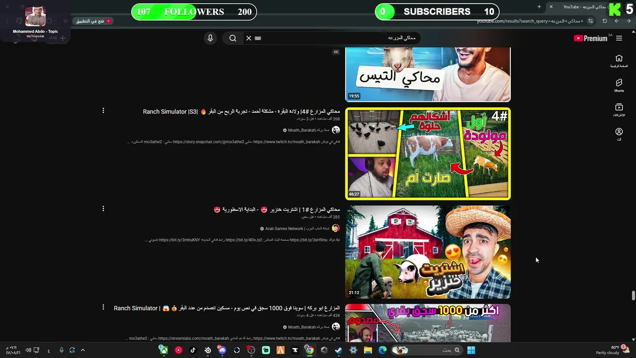Click the search magnifier button
This screenshot has width=636, height=358.
233,38
